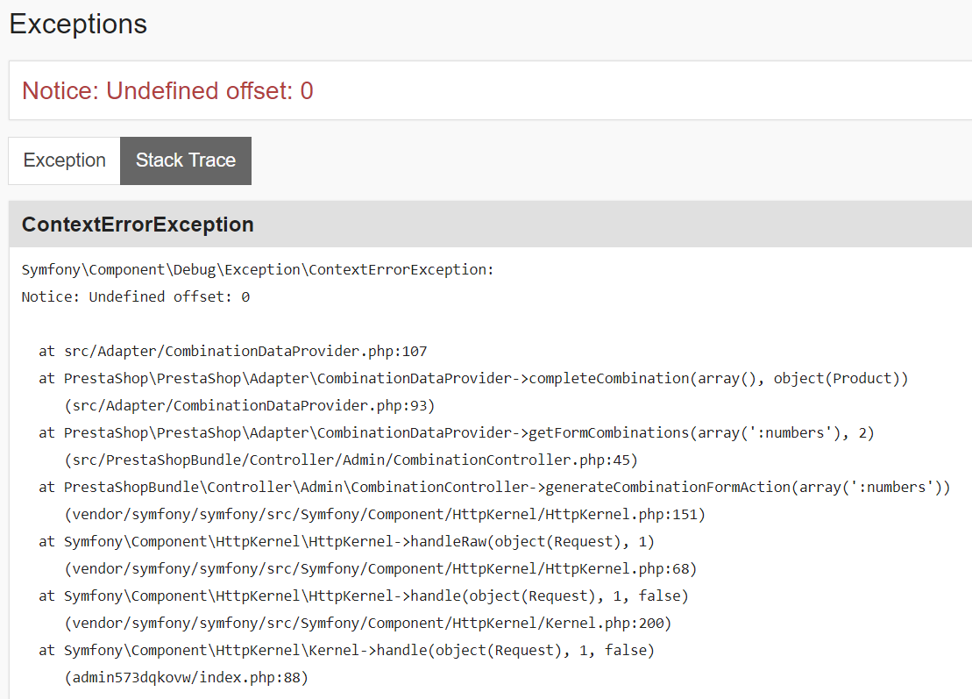Click the HttpKernel.php:68 file reference
972x699 pixels.
(380, 569)
